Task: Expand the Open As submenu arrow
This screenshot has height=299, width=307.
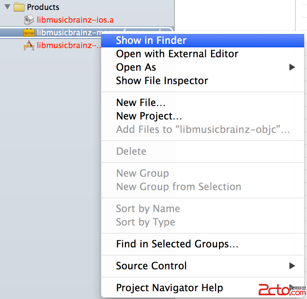Action: click(292, 67)
